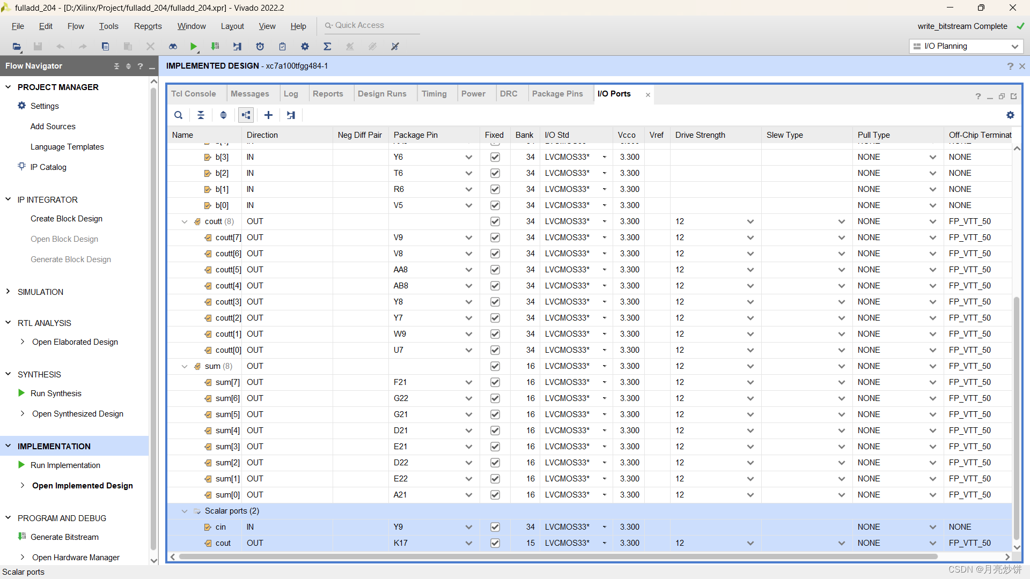Click the Quick Access search field
Image resolution: width=1030 pixels, height=579 pixels.
pos(371,25)
